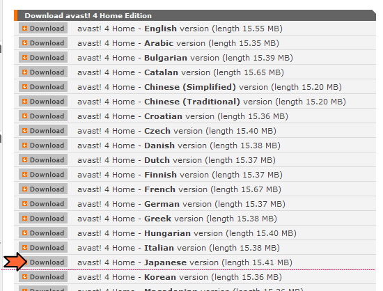Click the orange download icon for Czech version
Image resolution: width=383 pixels, height=291 pixels.
click(24, 131)
